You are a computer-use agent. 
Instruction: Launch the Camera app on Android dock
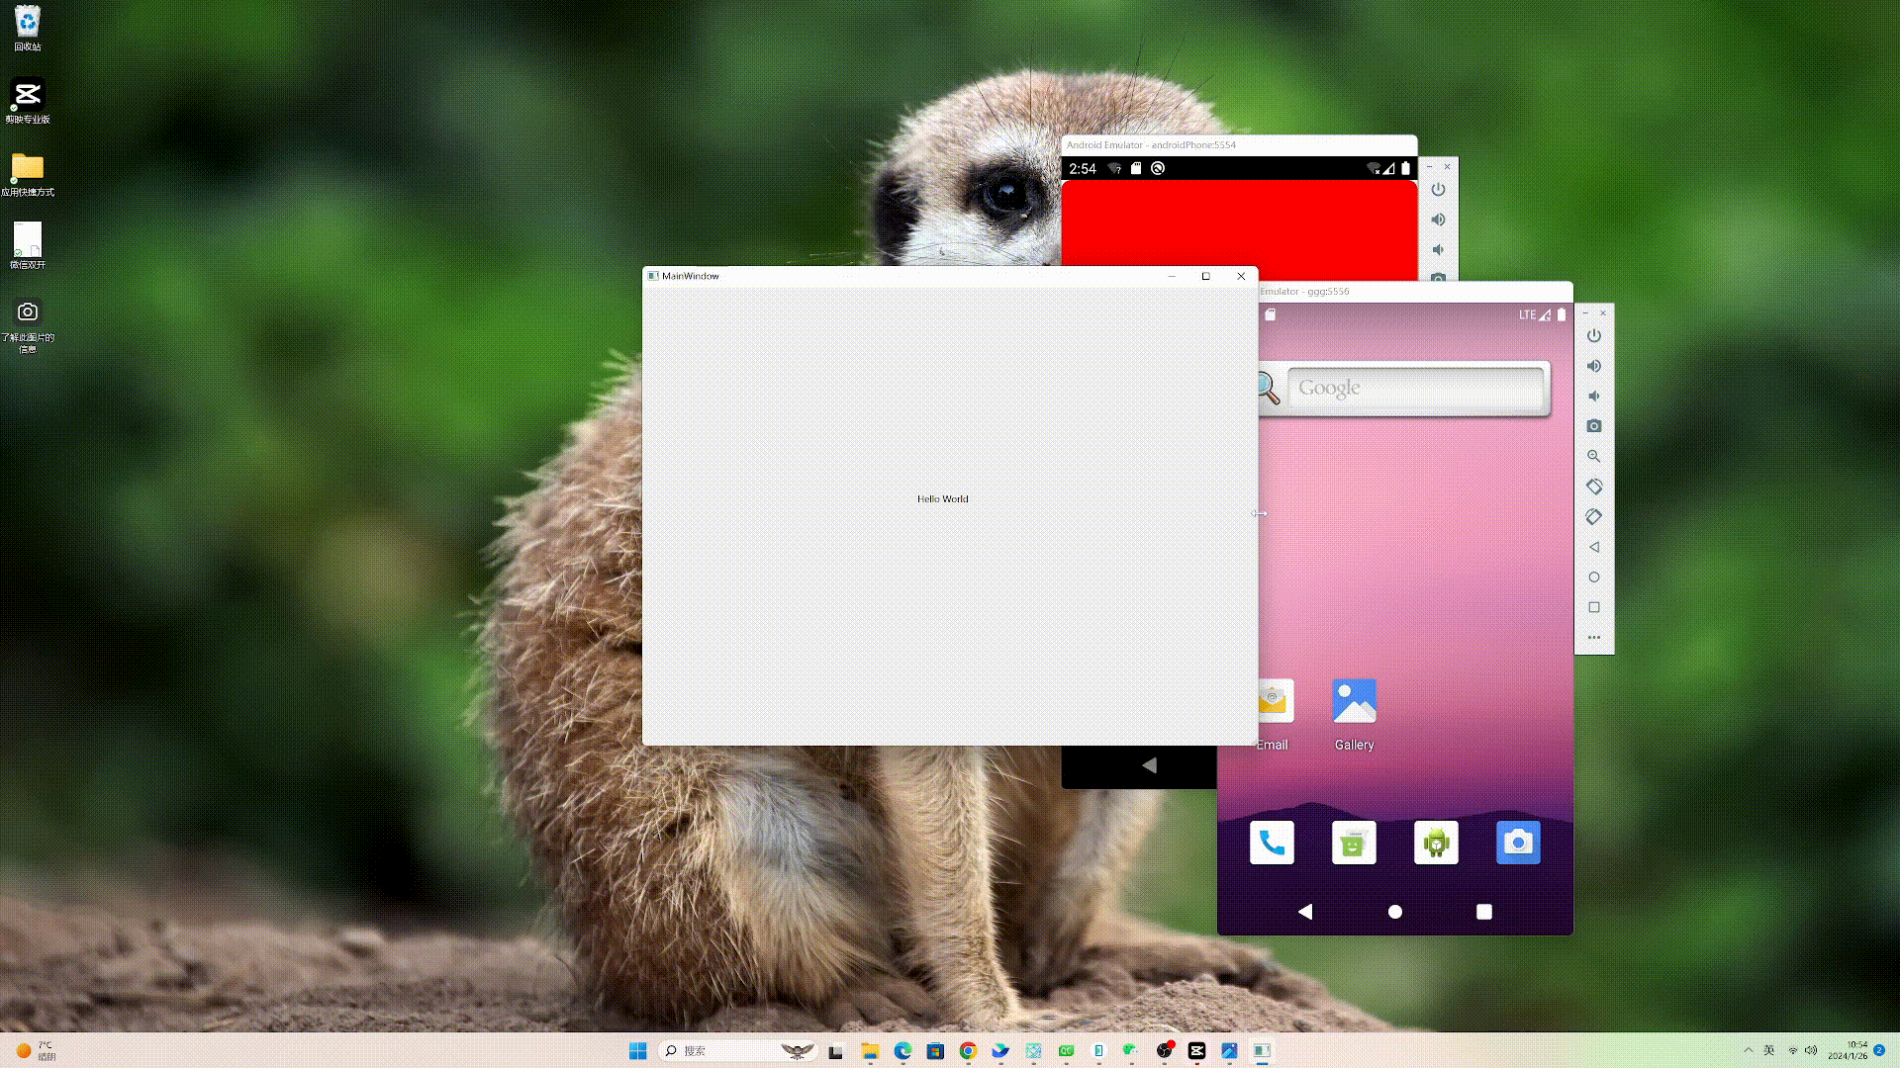pyautogui.click(x=1517, y=843)
